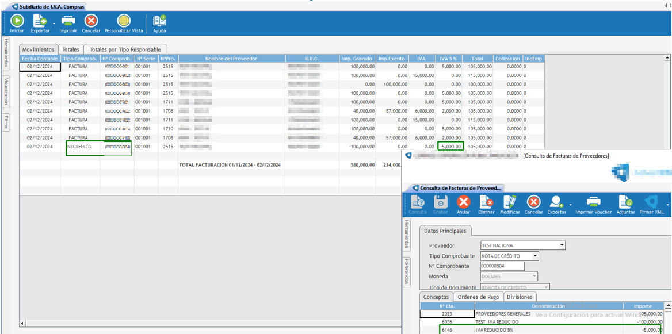The image size is (672, 334).
Task: Click the Modificar edit icon
Action: [510, 202]
